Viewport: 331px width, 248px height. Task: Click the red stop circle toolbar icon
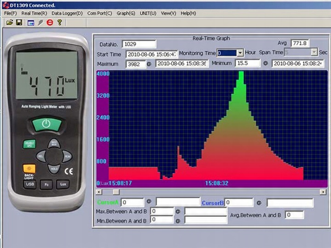[50, 23]
